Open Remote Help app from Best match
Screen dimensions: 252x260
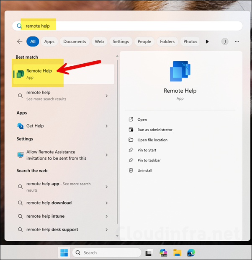click(x=39, y=74)
